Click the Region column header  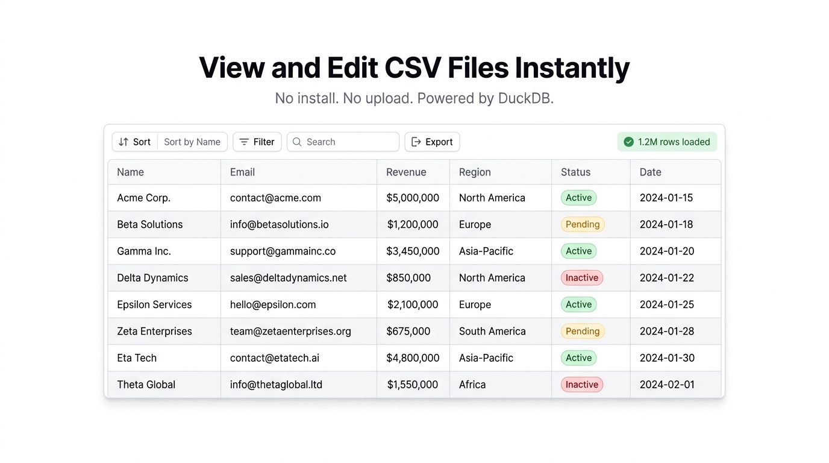tap(501, 172)
